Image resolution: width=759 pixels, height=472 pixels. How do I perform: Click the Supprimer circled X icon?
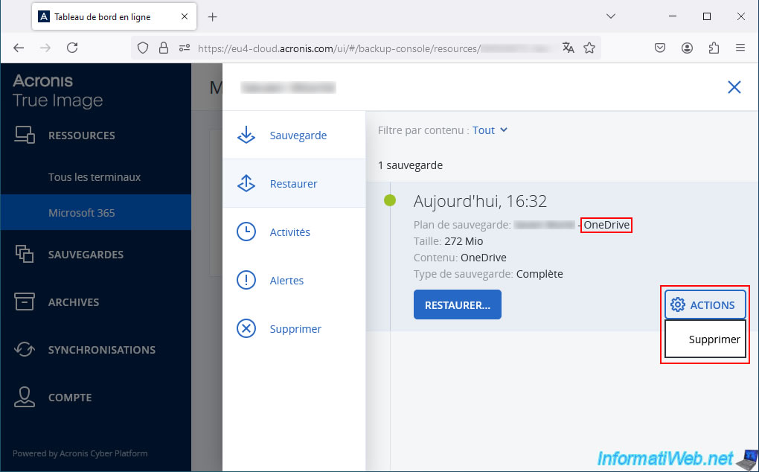pyautogui.click(x=246, y=329)
